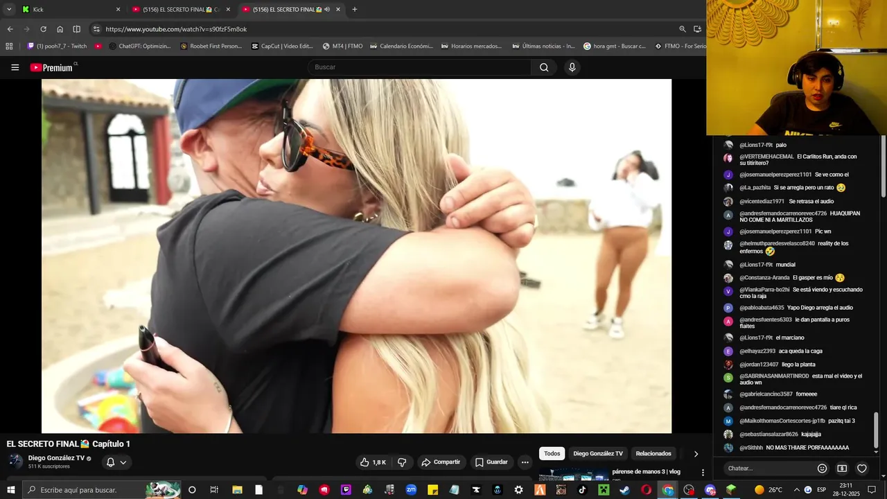This screenshot has width=887, height=499.
Task: Open Zoom app from the taskbar
Action: coord(411,490)
